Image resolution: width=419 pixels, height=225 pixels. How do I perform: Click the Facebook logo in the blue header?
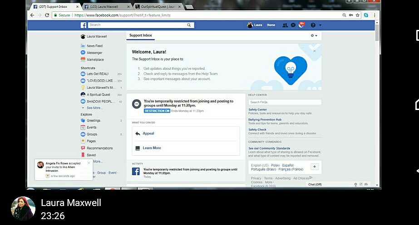84,25
